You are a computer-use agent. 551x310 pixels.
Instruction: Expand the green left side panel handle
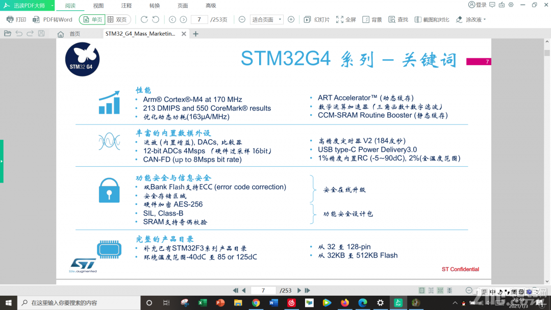pos(2,161)
